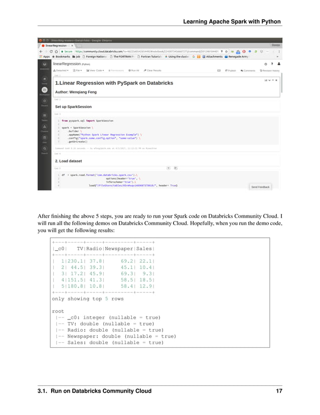This screenshot has width=320, height=415.
Task: Click the clipboard icon above the Load dataset code
Action: pos(176,168)
